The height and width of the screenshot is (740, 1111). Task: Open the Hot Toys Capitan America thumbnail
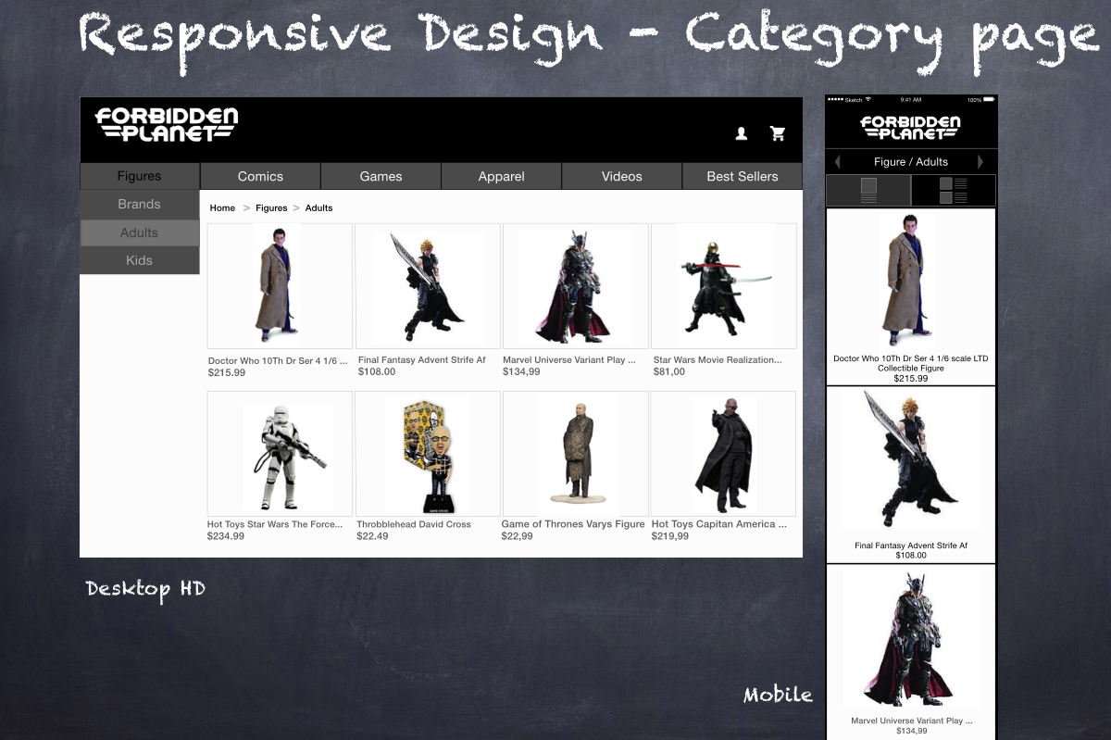[724, 454]
